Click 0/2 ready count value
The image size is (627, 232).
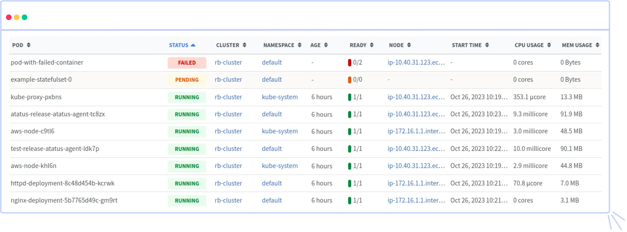tap(358, 63)
